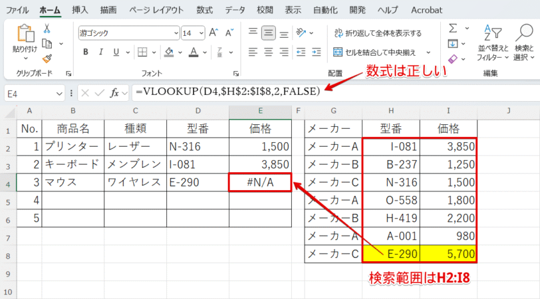
Task: Toggle Underline formatting
Action: (116, 52)
